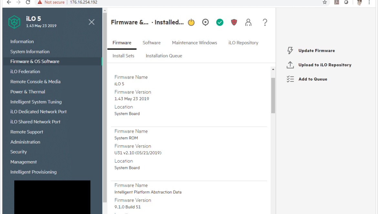The image size is (378, 214).
Task: Click the firmware list scroll-up arrow
Action: coord(273,69)
